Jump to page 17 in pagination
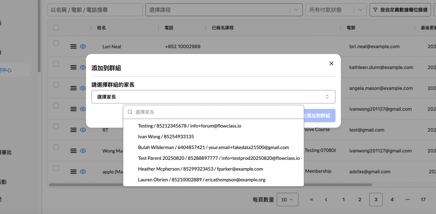This screenshot has height=214, width=436. point(423,199)
